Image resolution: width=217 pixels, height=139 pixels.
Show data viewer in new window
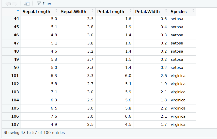(27, 4)
